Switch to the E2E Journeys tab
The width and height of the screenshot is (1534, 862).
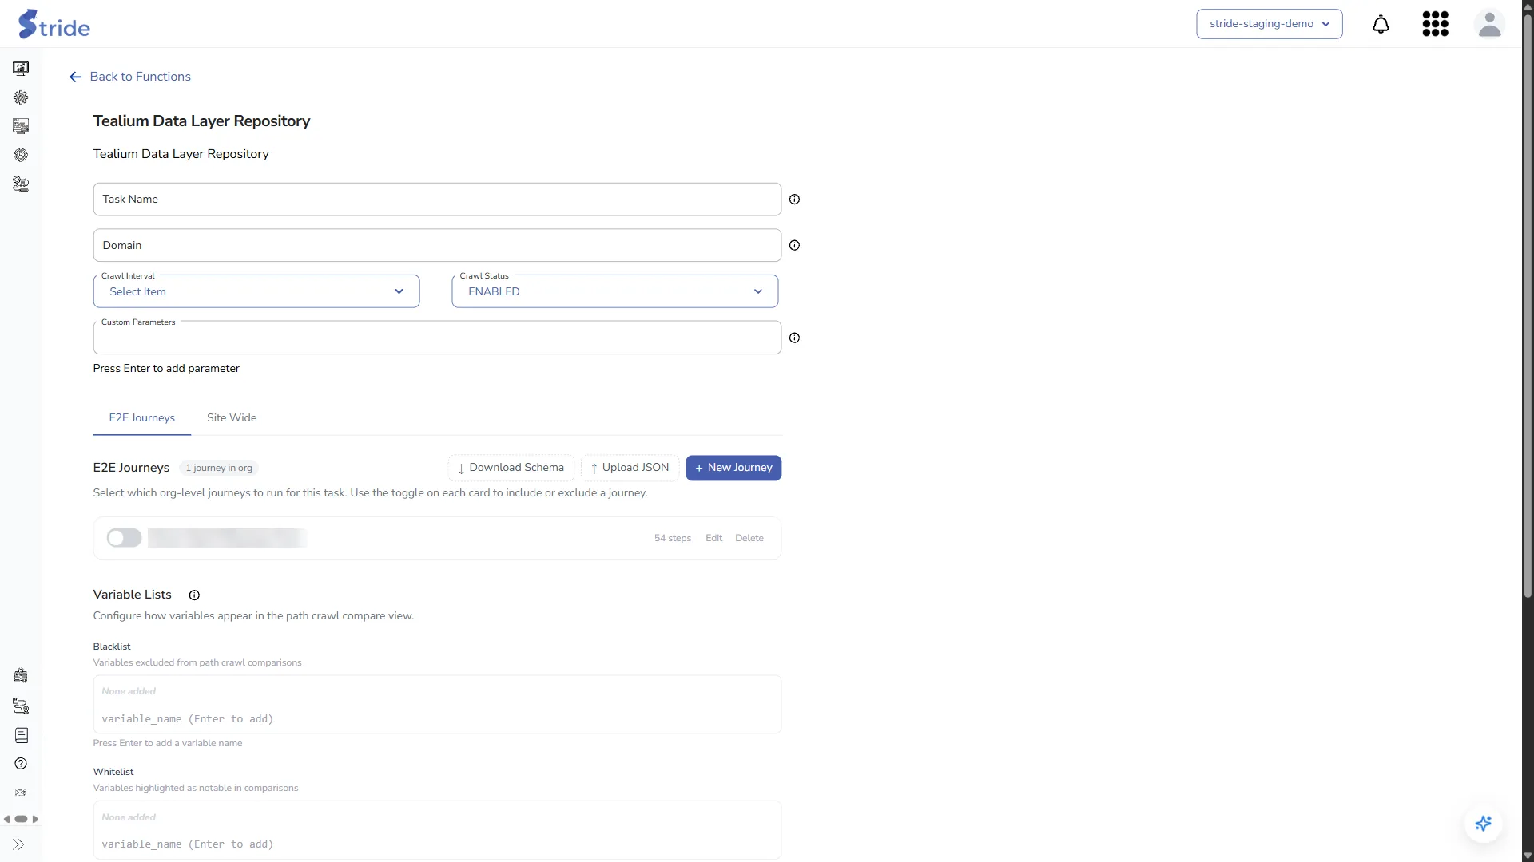click(142, 418)
